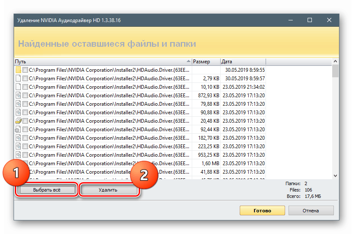Click the Удалить button
353x234 pixels.
coord(108,190)
